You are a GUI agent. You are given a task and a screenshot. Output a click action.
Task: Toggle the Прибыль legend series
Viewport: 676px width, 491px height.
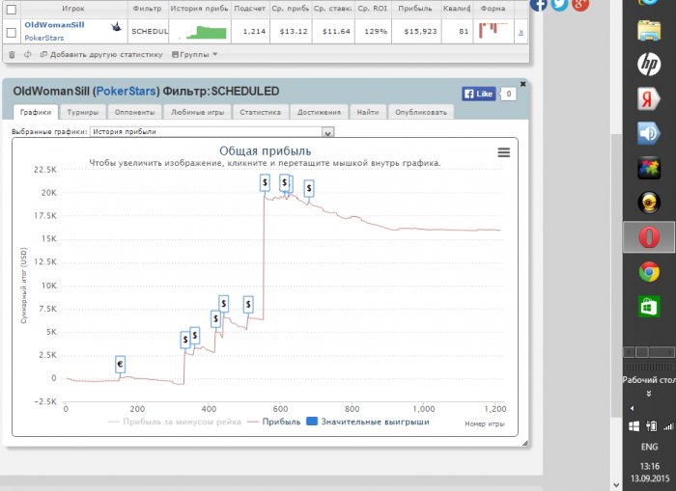point(274,422)
